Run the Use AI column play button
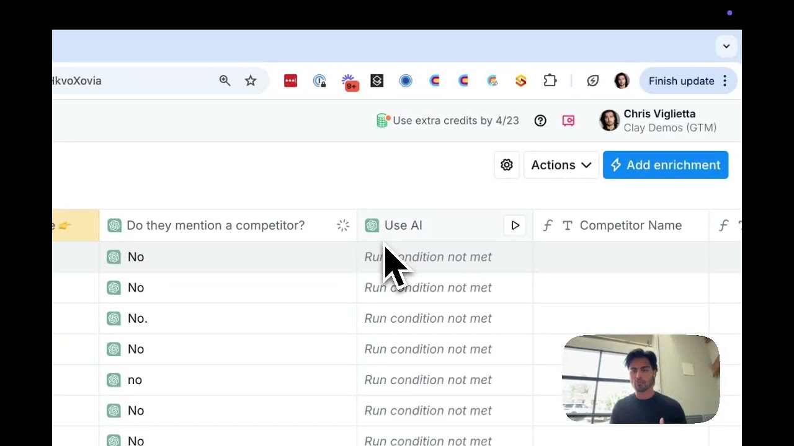This screenshot has width=794, height=446. (x=515, y=225)
